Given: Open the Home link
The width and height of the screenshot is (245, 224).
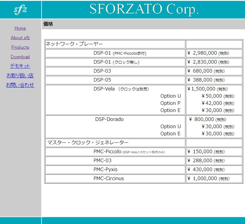Looking at the screenshot, I should click(20, 28).
